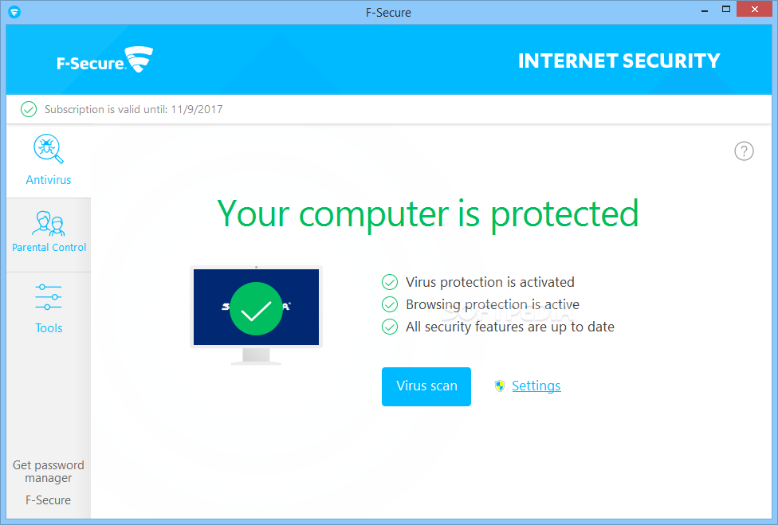Open the Antivirus bug magnifier icon

click(x=49, y=150)
